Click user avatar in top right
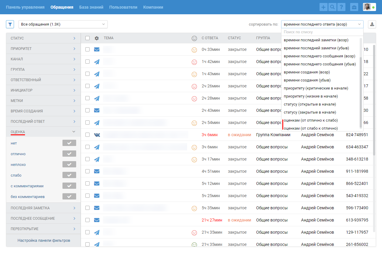The width and height of the screenshot is (382, 253). click(x=367, y=7)
